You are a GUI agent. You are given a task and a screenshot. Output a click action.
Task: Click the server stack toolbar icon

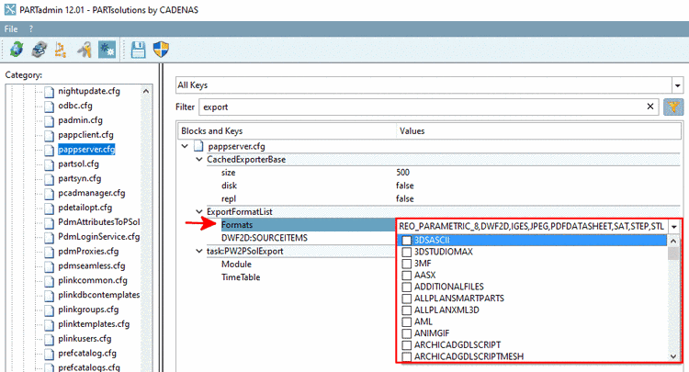tap(40, 50)
